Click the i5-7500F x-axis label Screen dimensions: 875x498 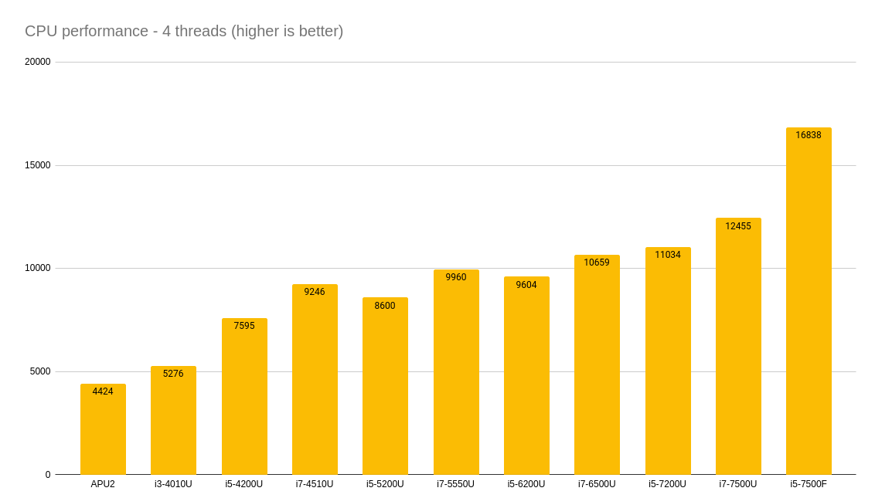(809, 484)
